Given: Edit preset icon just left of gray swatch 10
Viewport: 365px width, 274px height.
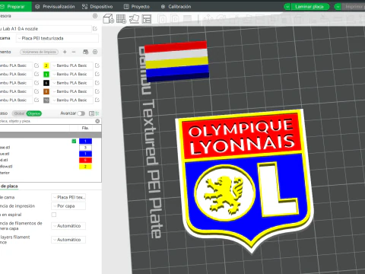Looking at the screenshot, I should click(x=36, y=100).
